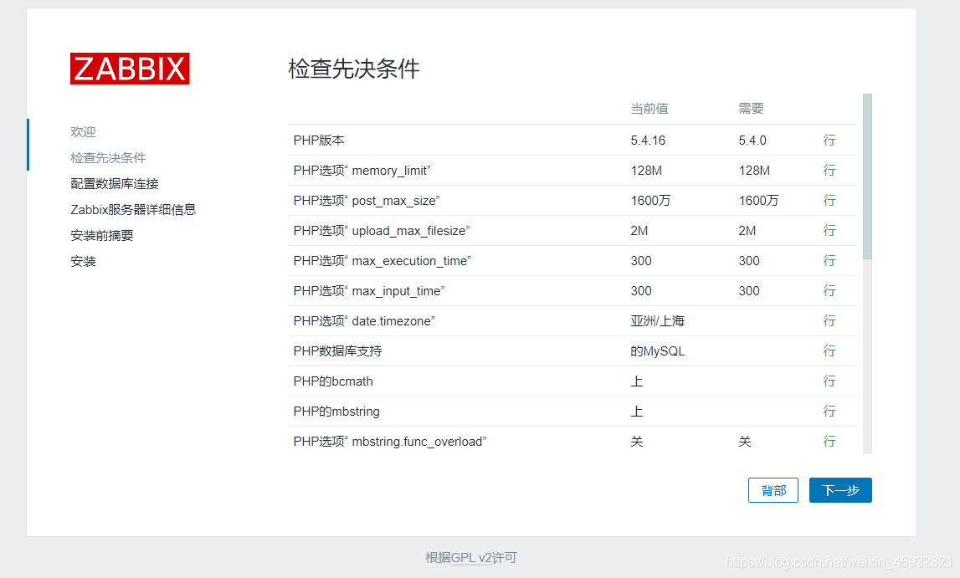The image size is (960, 578).
Task: Click the 上 value in PHP的mbstring row
Action: pos(637,412)
